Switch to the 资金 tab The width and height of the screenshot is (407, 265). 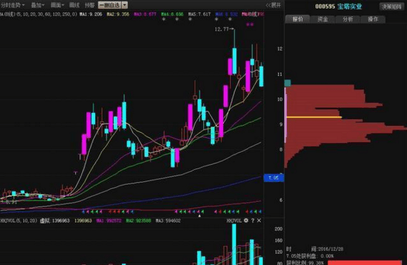point(322,19)
